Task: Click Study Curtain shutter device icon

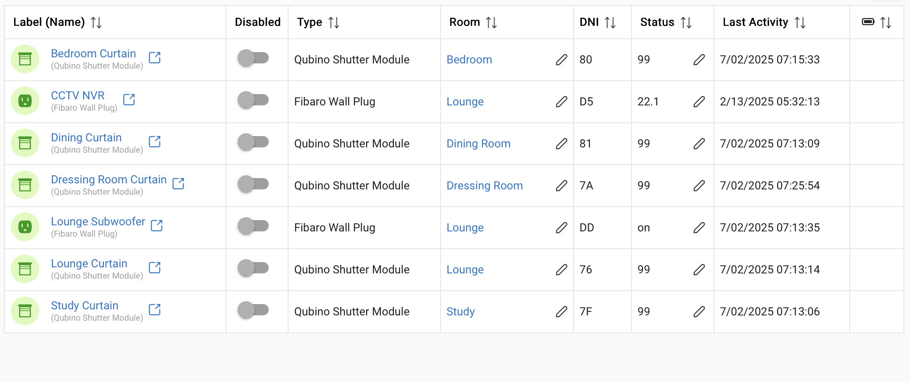Action: [x=25, y=311]
